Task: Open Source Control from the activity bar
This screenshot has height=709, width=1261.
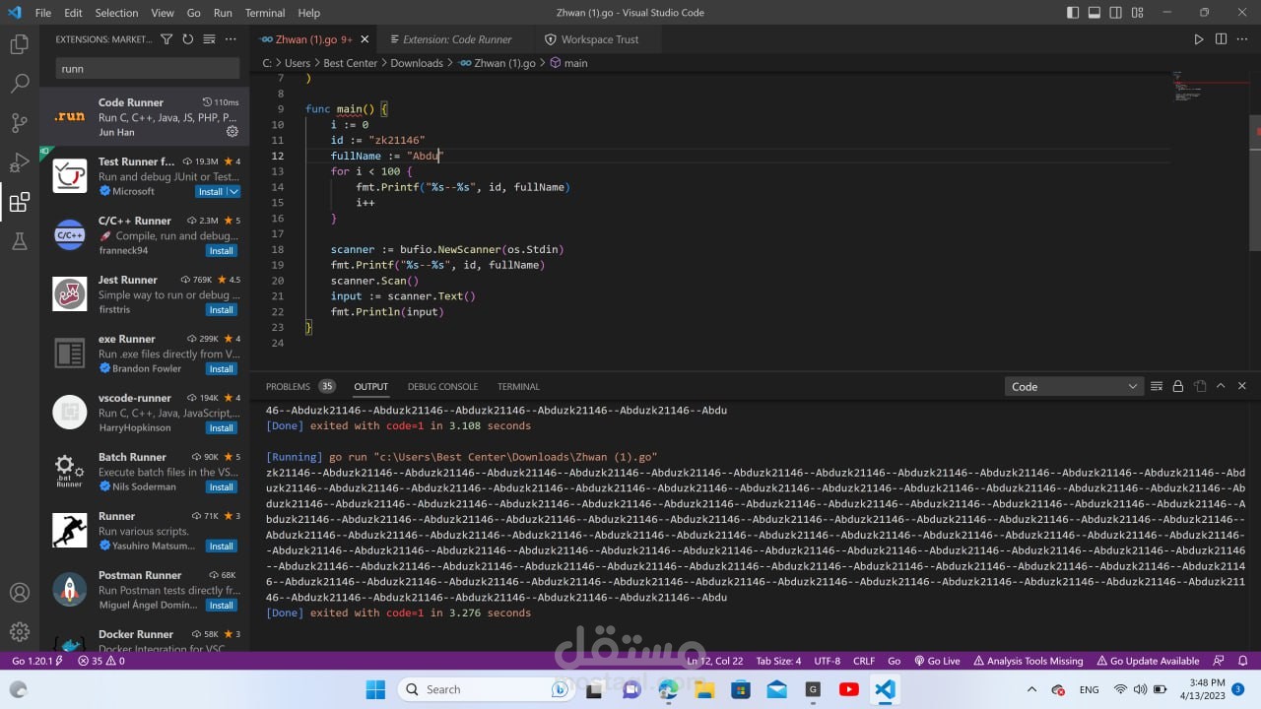Action: click(x=20, y=123)
